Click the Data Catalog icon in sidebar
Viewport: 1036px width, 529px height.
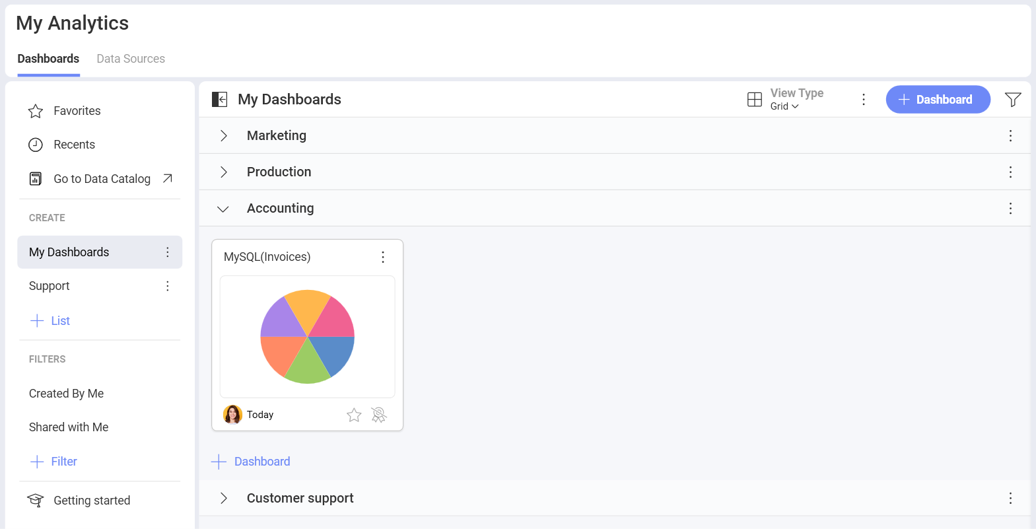click(36, 179)
